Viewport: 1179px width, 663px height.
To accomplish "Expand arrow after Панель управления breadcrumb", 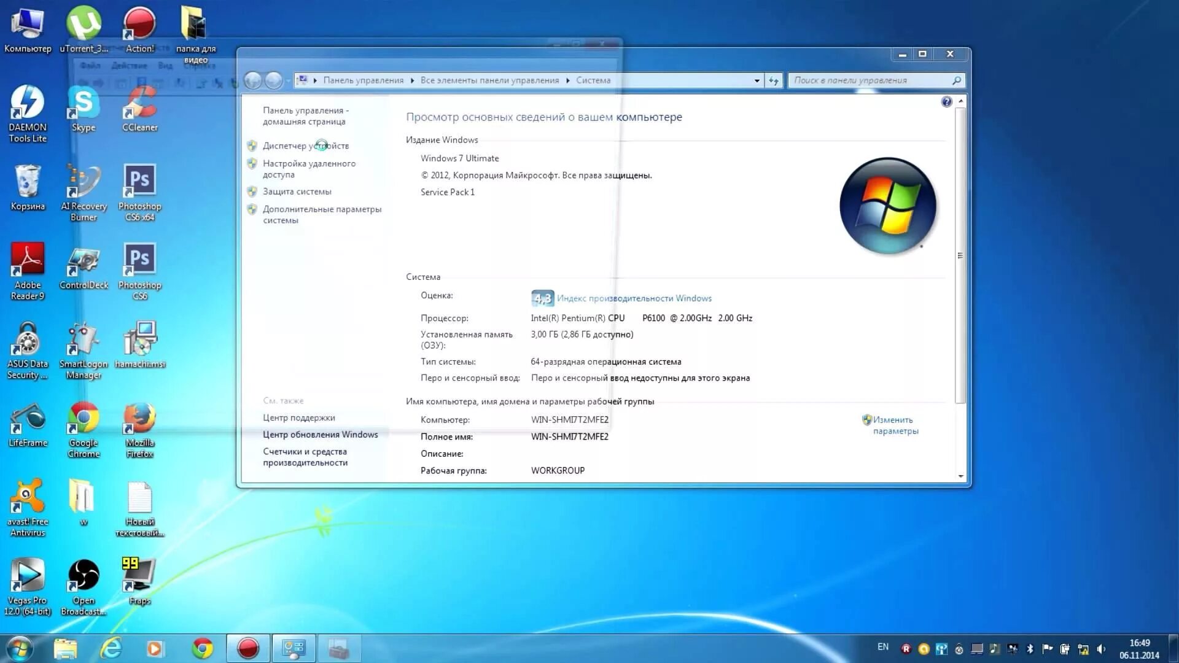I will [412, 80].
